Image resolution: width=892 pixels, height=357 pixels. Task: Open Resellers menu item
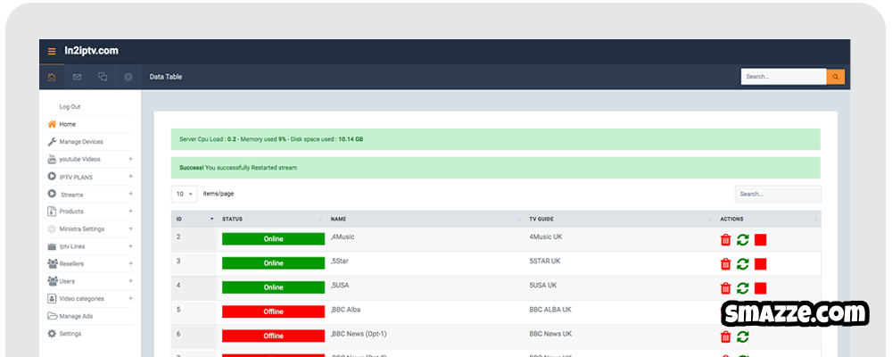tap(71, 263)
